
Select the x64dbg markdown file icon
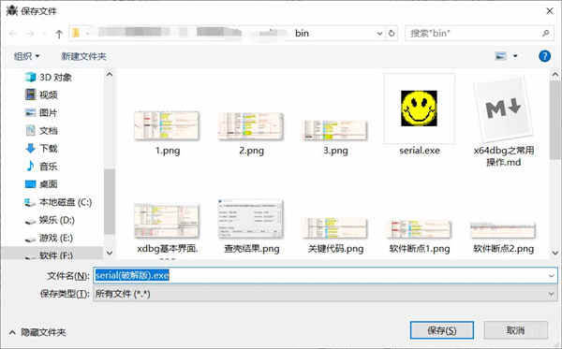coord(503,109)
